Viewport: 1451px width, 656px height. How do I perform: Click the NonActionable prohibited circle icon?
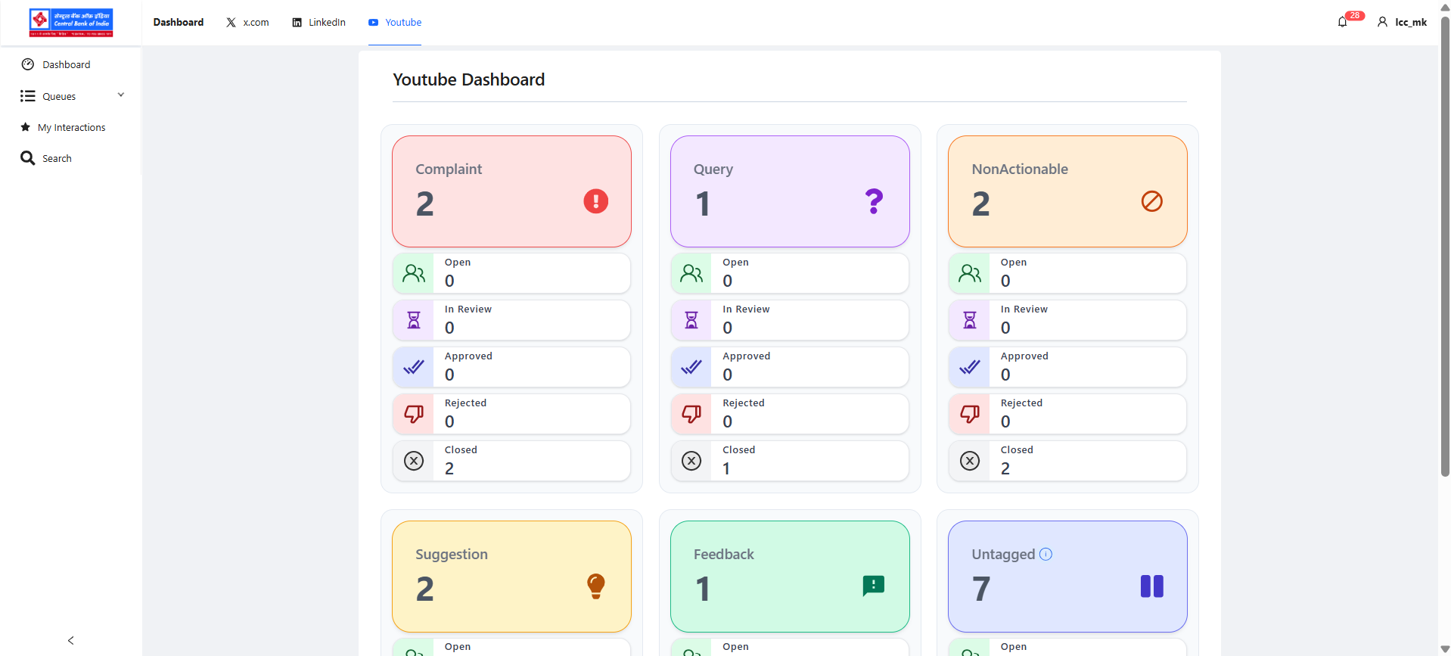[x=1152, y=201]
